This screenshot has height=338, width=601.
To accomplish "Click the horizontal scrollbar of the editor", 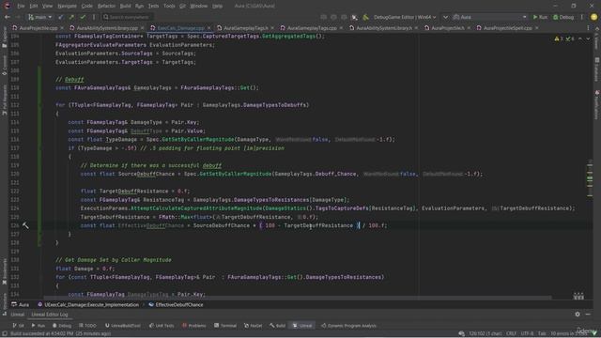I will 298,298.
